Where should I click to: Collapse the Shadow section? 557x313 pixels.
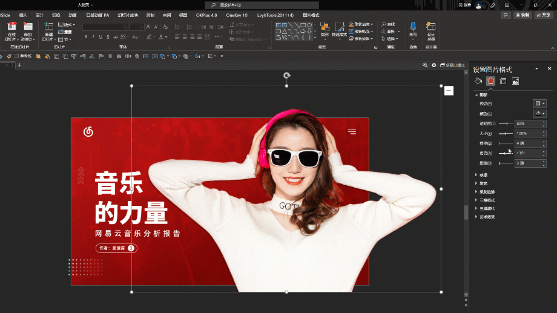[482, 95]
